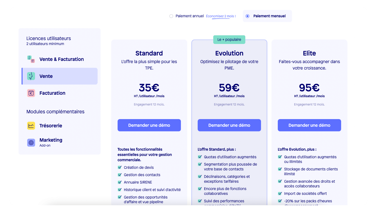
Task: Request a demo for the Elite plan
Action: [x=309, y=125]
